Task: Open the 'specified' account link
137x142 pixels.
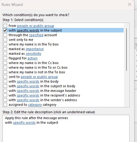Action: (x=36, y=35)
